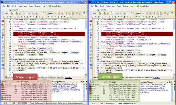This screenshot has width=176, height=105.
Task: Switch to the index.htm tab in the left window
Action: 60,77
